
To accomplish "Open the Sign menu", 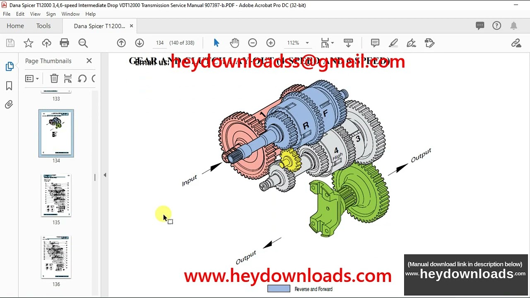I will [x=51, y=14].
